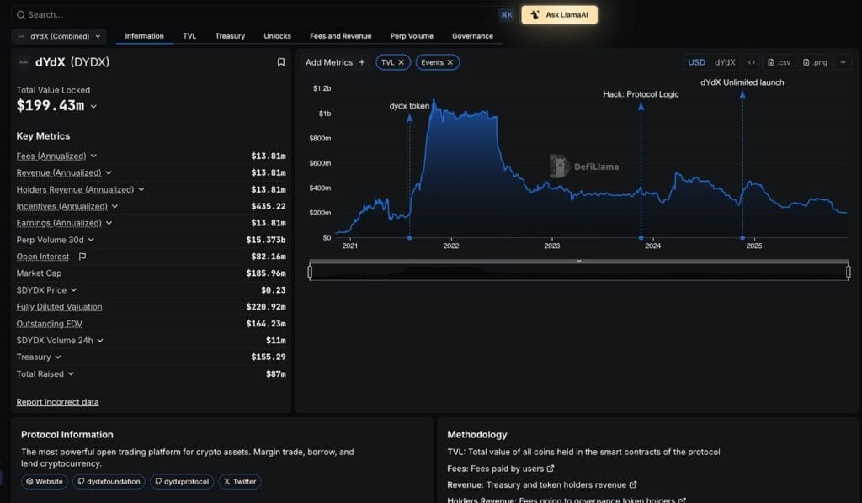The width and height of the screenshot is (862, 503).
Task: Expand Perp Volume 30d details
Action: click(x=91, y=240)
